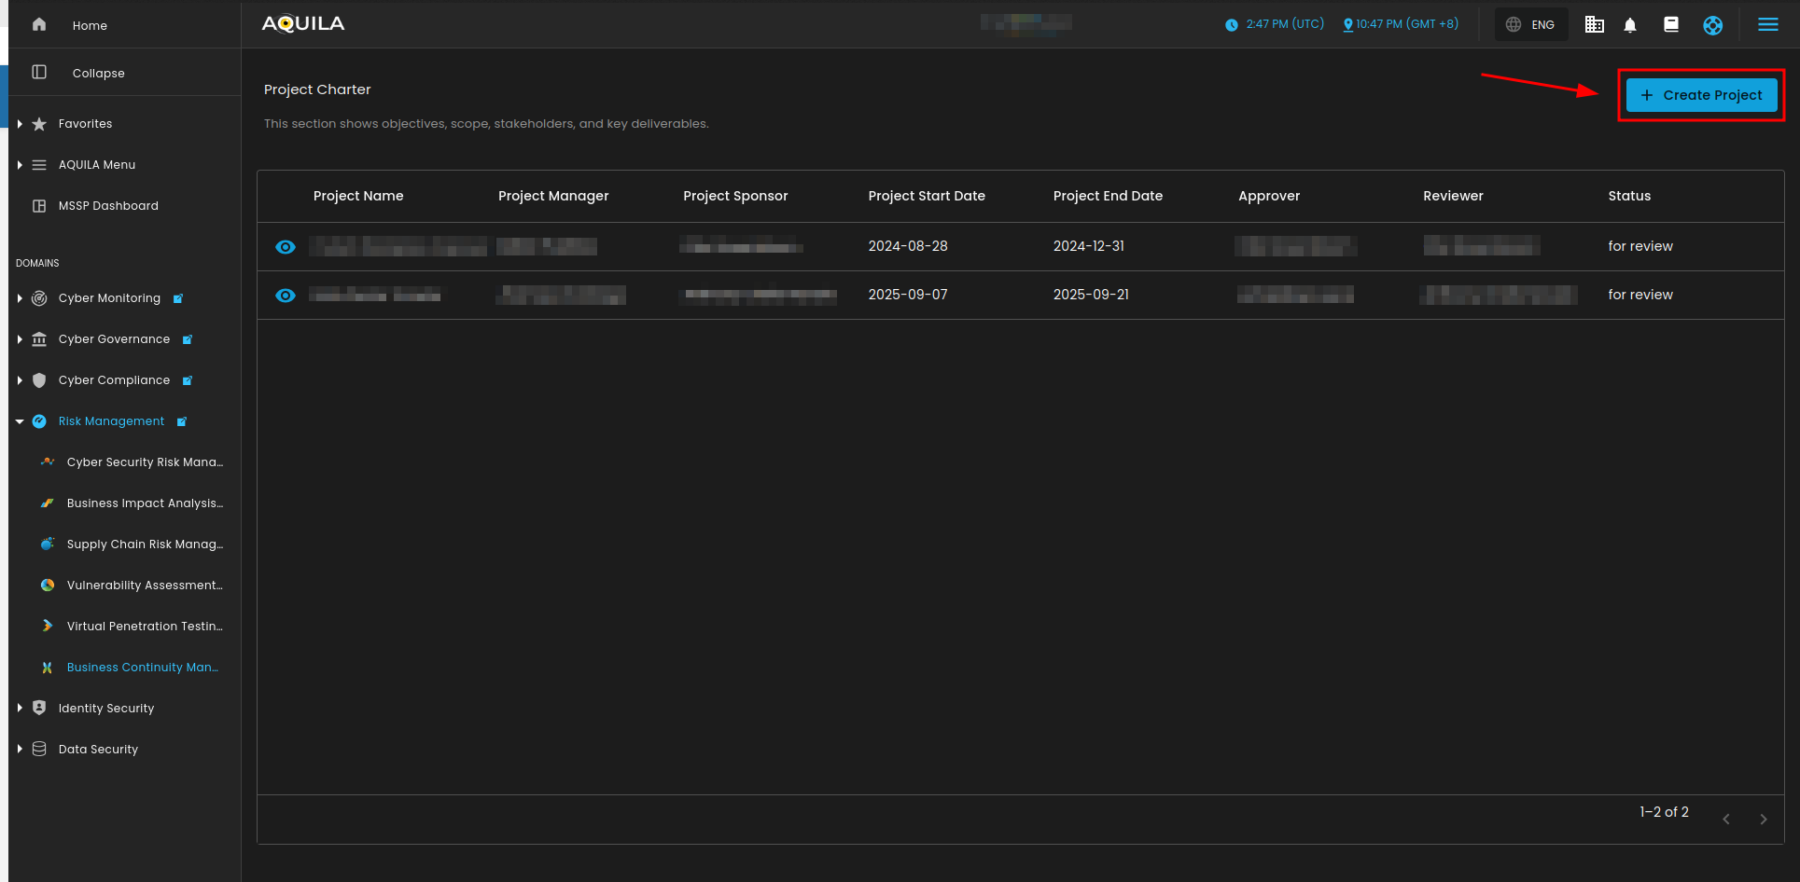This screenshot has height=882, width=1800.
Task: Open the hamburger menu in top bar
Action: coord(1767,25)
